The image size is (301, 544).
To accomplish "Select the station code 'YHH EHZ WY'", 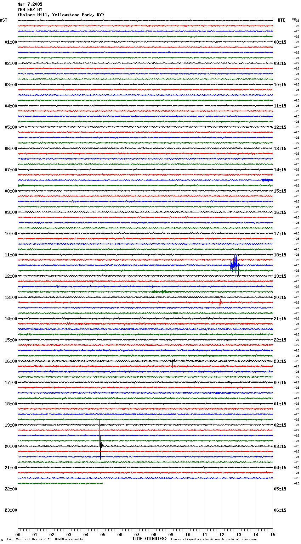I will pos(30,10).
